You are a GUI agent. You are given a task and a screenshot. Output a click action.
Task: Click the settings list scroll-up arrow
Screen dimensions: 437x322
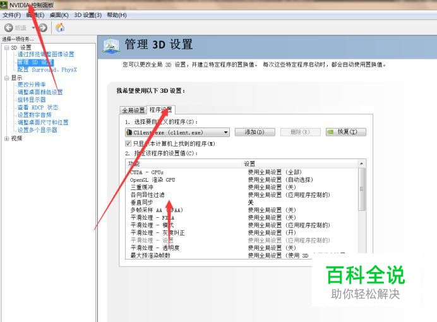click(361, 164)
